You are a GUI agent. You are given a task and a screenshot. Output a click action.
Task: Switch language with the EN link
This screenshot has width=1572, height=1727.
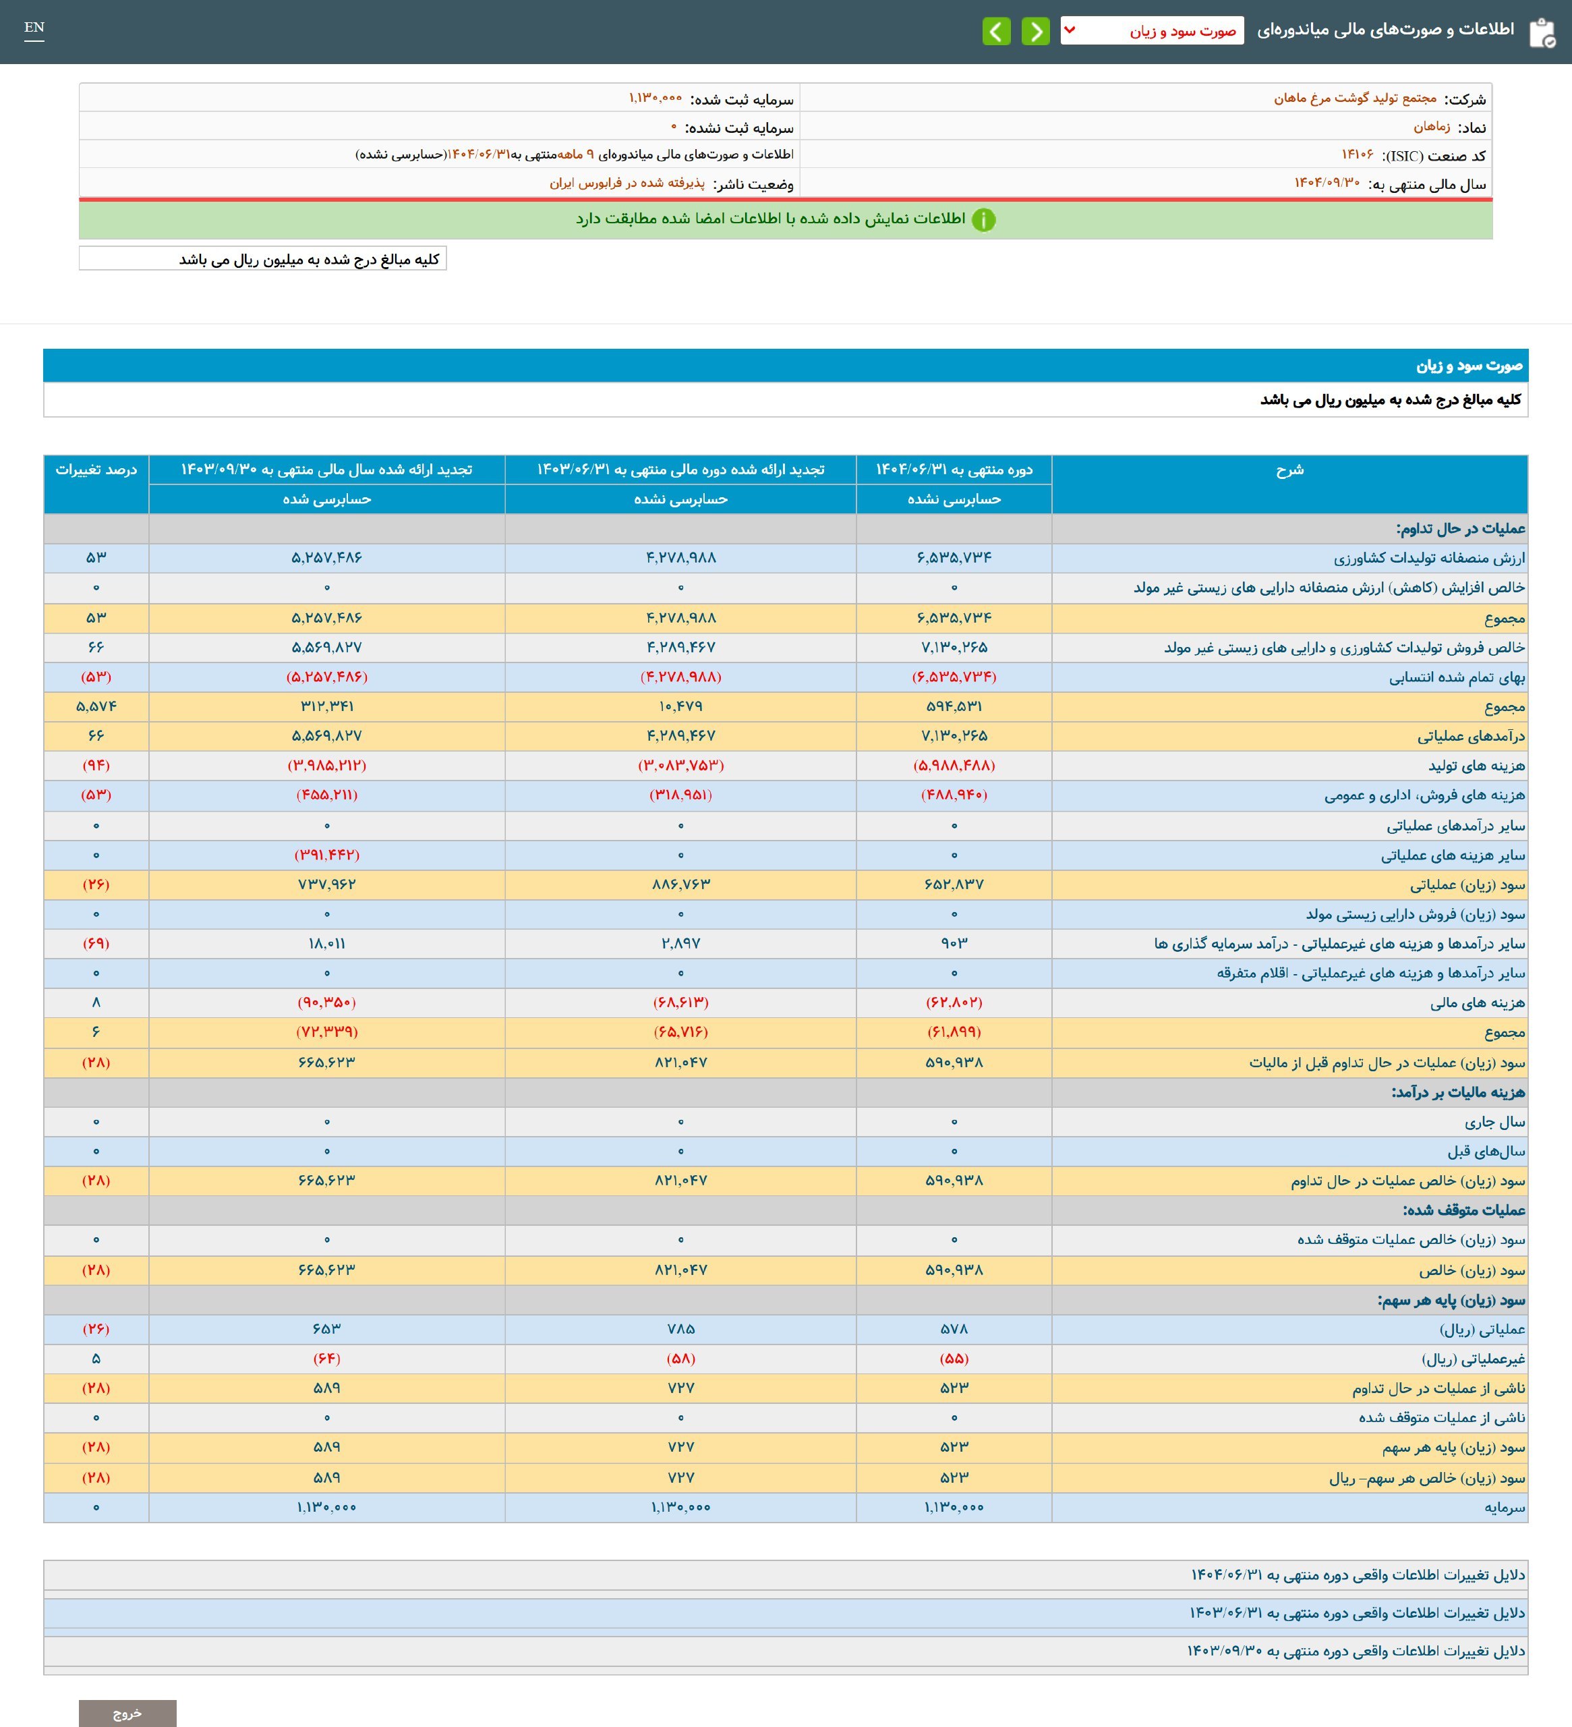point(34,28)
